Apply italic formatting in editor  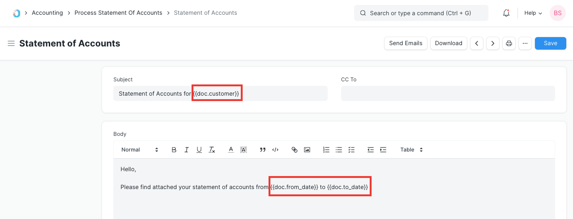(187, 150)
